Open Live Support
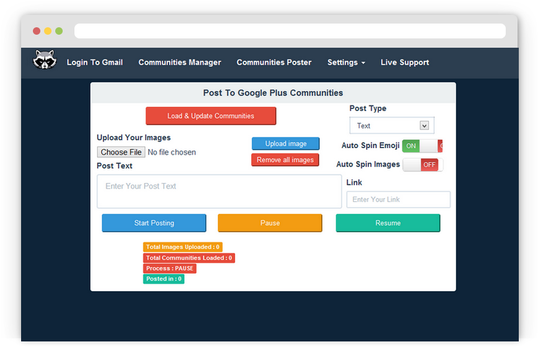 point(405,63)
